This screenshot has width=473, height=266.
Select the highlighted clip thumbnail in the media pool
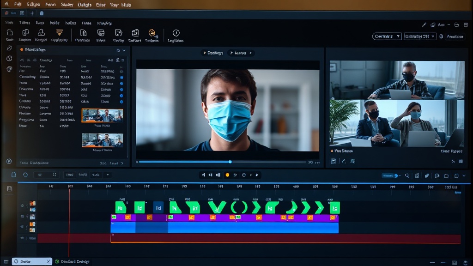tap(102, 115)
